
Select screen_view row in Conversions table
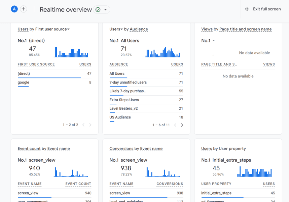[146, 193]
